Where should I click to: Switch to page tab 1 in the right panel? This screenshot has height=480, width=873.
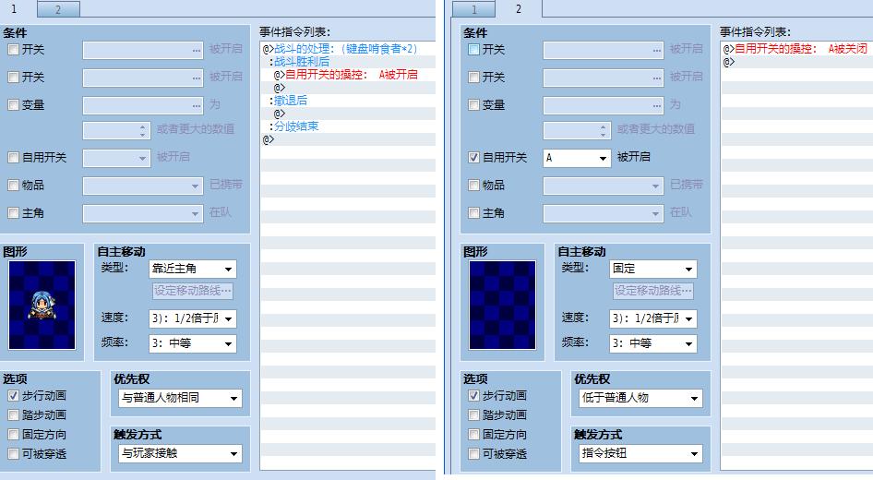tap(473, 9)
